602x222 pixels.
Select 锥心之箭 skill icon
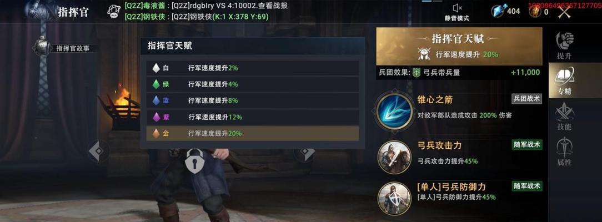[395, 110]
